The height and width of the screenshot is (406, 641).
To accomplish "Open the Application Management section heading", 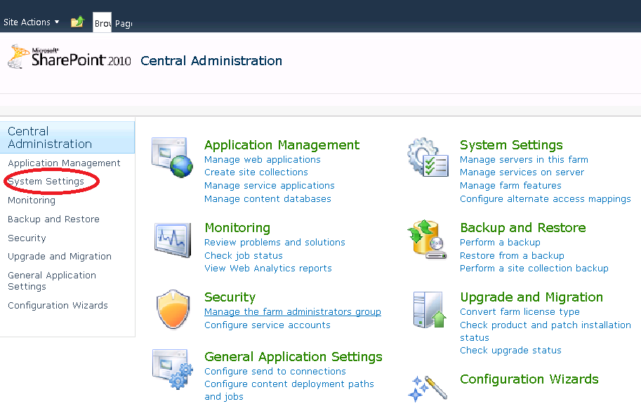I will point(282,144).
